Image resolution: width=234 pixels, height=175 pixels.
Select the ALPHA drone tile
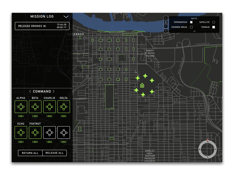[x=21, y=107]
